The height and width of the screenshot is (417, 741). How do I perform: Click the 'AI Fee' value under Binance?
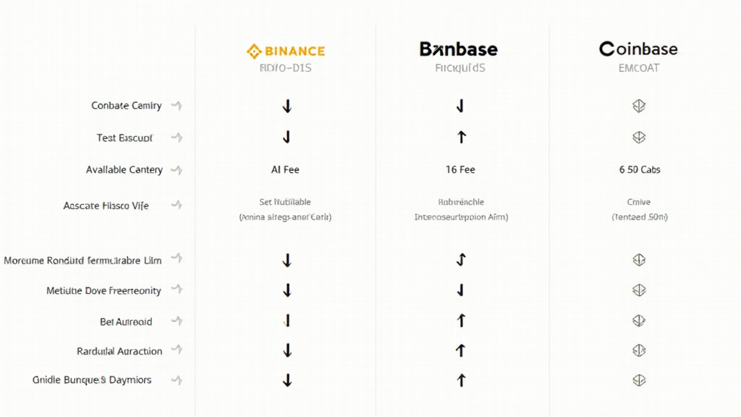click(x=285, y=169)
